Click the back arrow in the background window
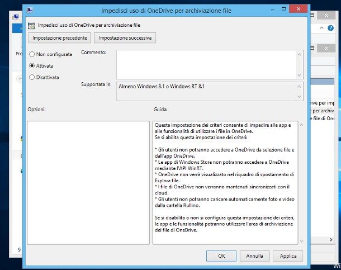This screenshot has height=270, width=341. tap(20, 79)
